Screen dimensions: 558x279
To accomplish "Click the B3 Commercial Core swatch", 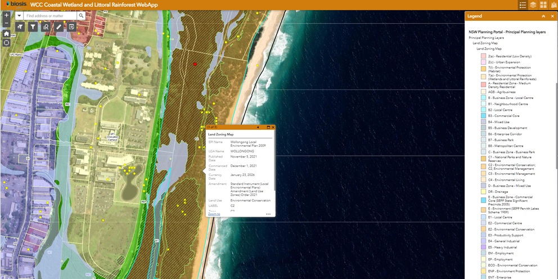I will point(483,116).
